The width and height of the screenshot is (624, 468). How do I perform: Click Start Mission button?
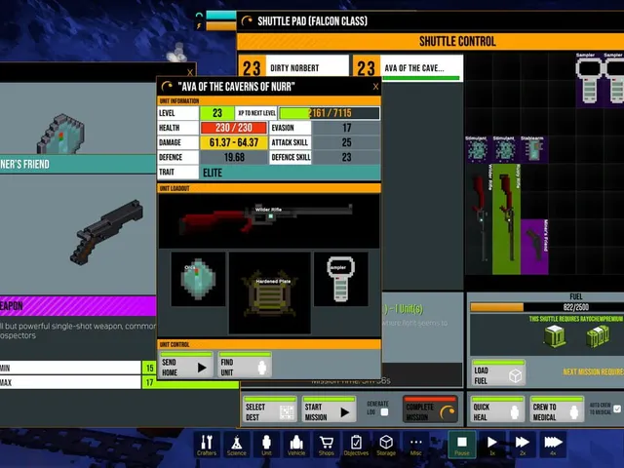coord(329,409)
